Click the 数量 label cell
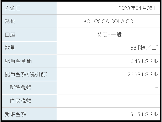This screenshot has width=162, height=122. (x=30, y=48)
